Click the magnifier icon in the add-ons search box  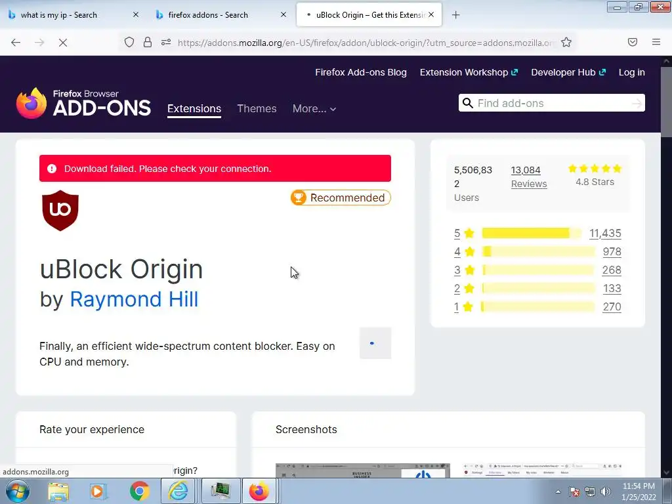pos(467,103)
